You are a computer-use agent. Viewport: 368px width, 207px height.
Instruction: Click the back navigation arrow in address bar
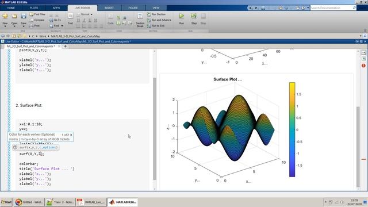pos(3,36)
